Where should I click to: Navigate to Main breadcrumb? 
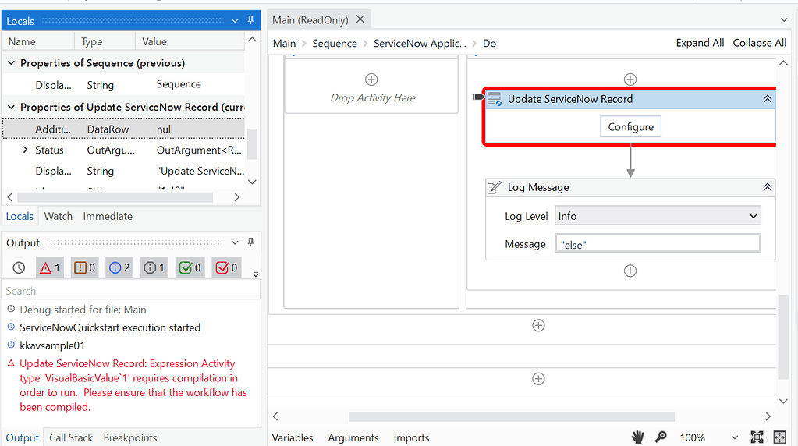click(284, 43)
